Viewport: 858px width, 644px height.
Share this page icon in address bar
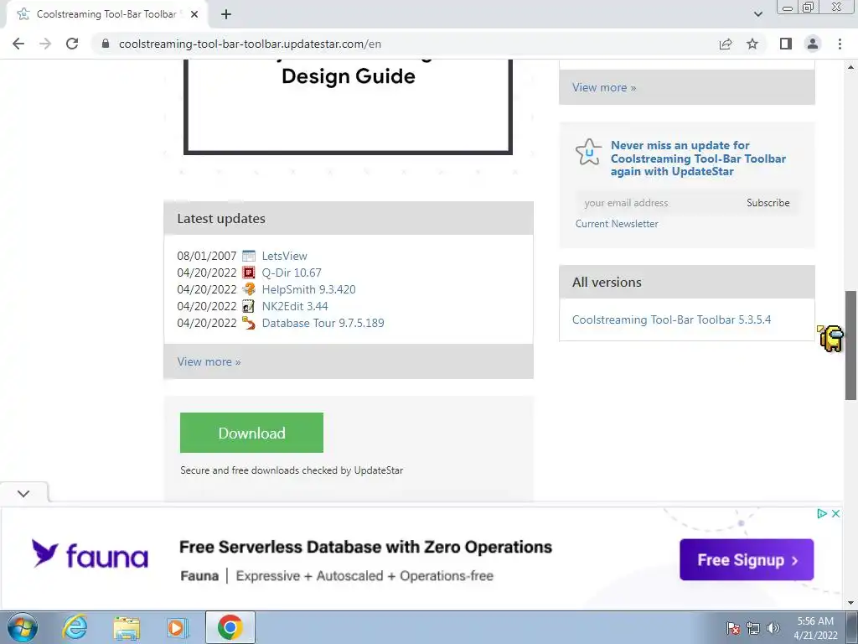726,44
